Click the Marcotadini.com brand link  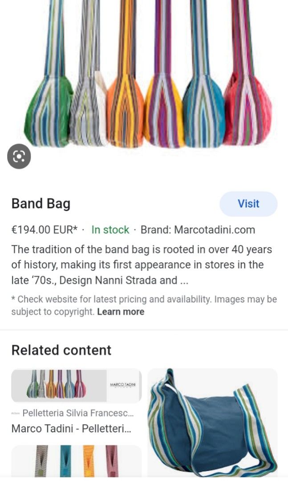click(215, 230)
